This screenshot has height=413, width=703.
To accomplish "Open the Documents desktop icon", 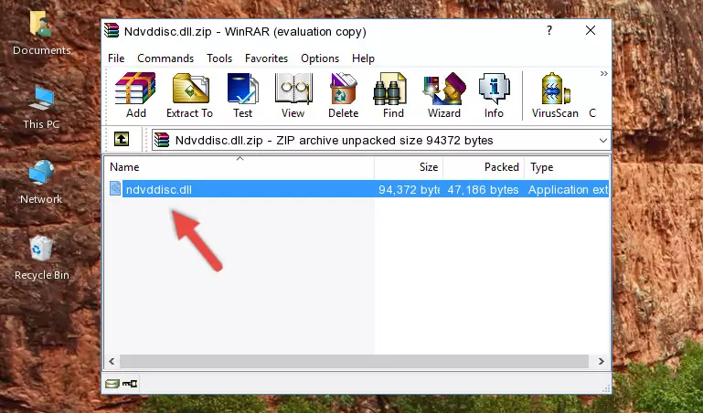I will coord(41,33).
